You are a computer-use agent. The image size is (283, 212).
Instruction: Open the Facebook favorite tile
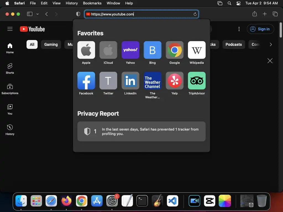click(x=86, y=81)
